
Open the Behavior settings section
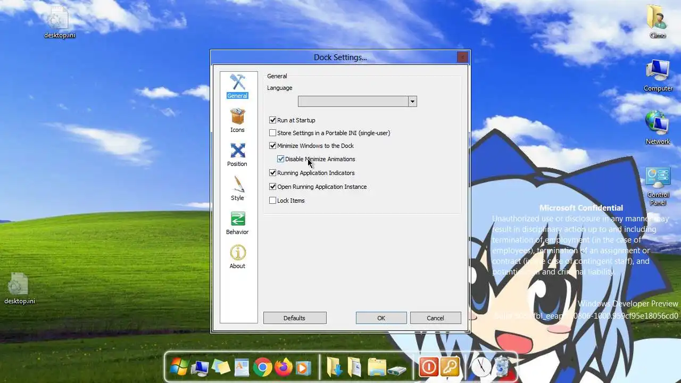(x=237, y=223)
